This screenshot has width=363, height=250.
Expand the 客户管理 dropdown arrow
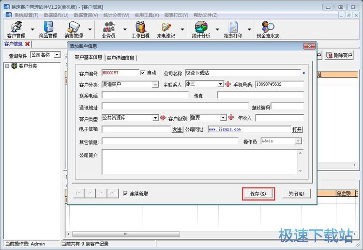(x=32, y=30)
